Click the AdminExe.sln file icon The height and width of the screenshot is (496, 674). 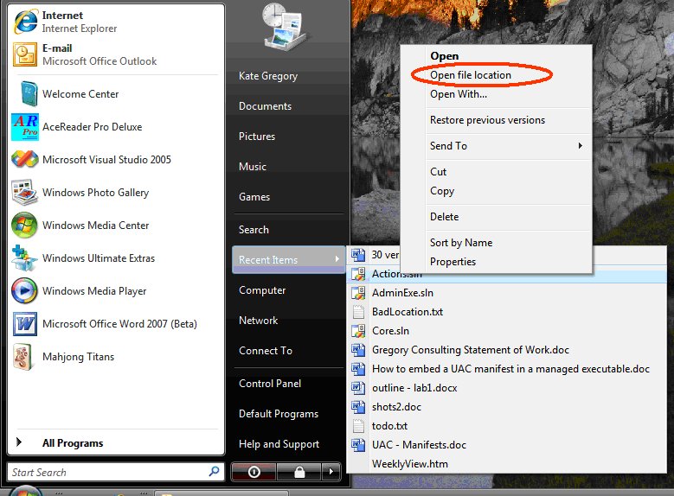click(358, 293)
